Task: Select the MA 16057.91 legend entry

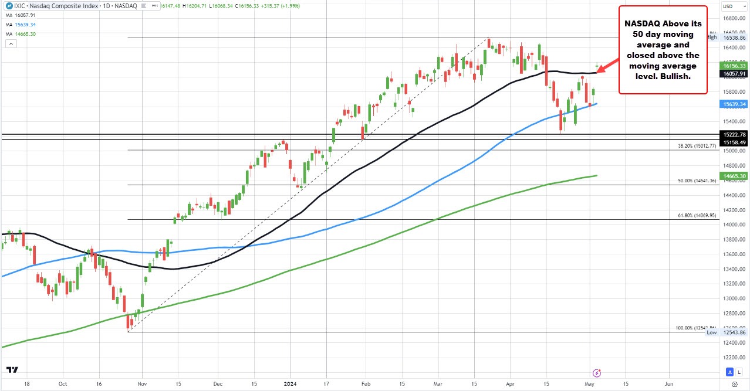Action: point(19,15)
